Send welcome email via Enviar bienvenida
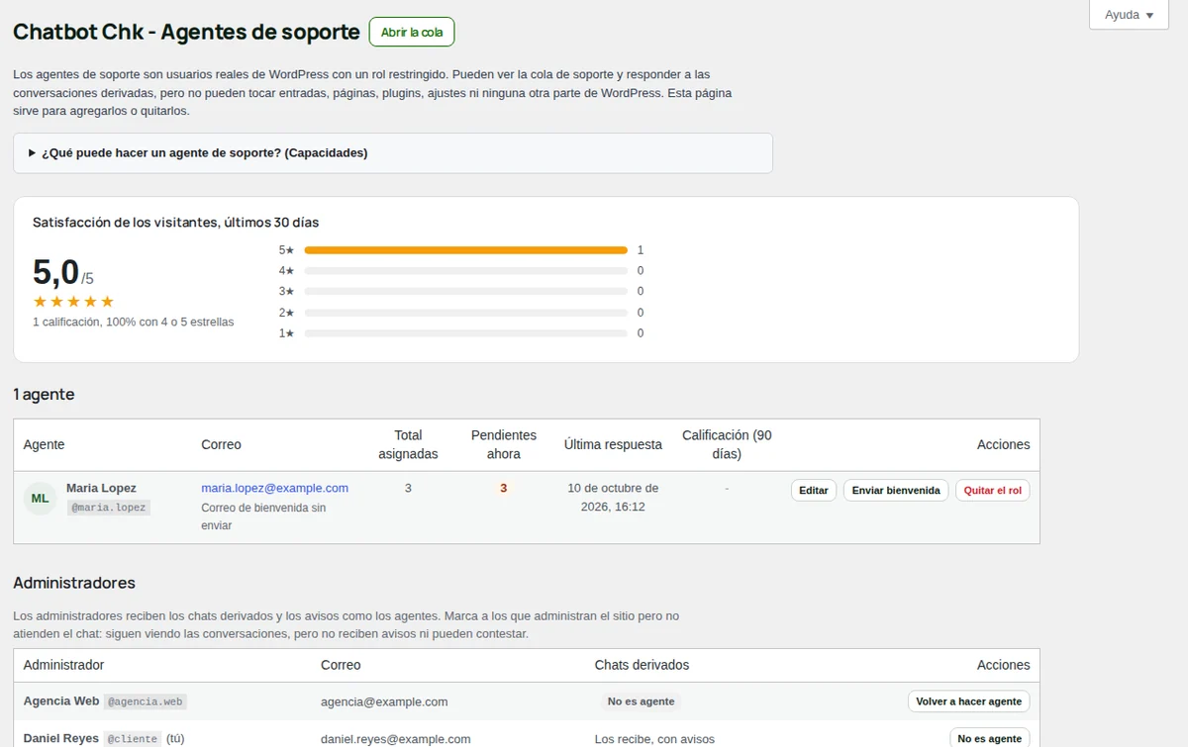This screenshot has height=747, width=1188. pos(896,490)
